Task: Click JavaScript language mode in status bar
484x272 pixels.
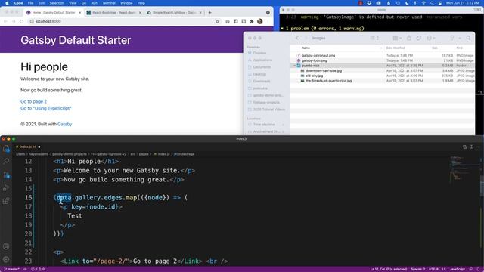Action: click(457, 269)
